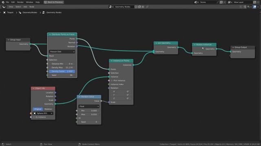Click the Rotation Z angle field

click(121, 99)
